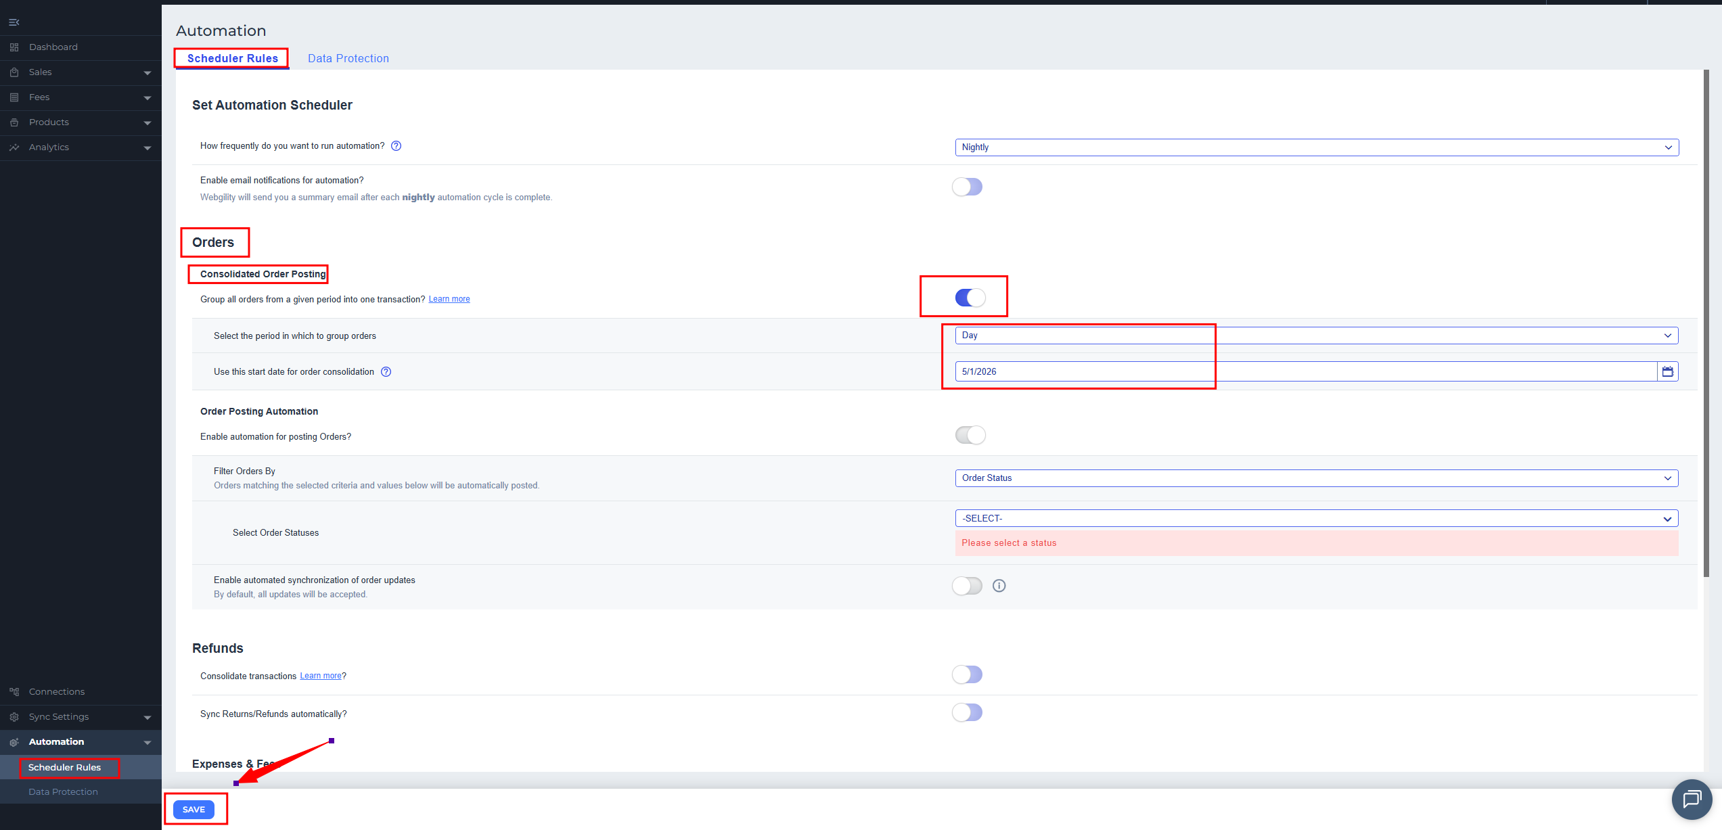Switch to the Data Protection tab
The image size is (1722, 830).
(x=348, y=58)
